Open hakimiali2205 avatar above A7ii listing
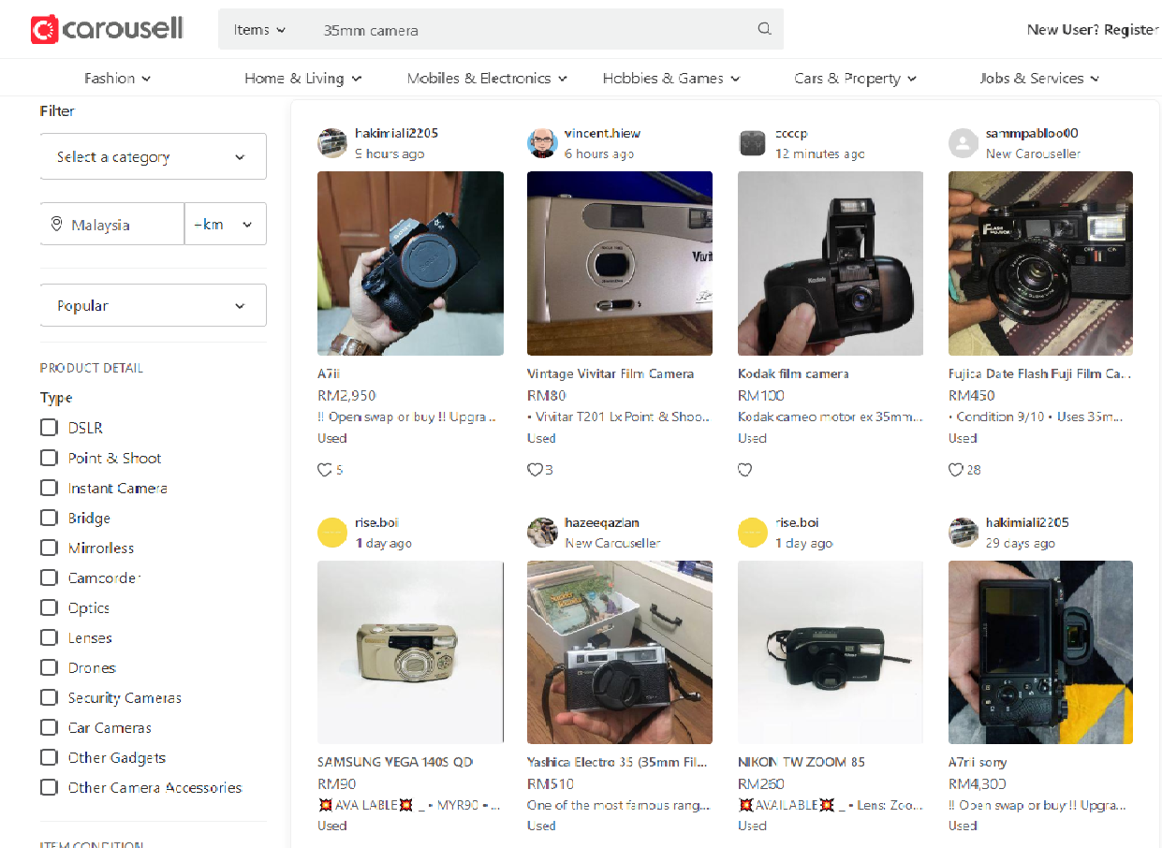Screen dimensions: 1162x848 (x=332, y=143)
